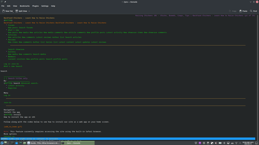Click the pin window icon in title bar
The height and width of the screenshot is (145, 259).
point(5,2)
